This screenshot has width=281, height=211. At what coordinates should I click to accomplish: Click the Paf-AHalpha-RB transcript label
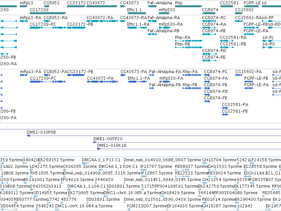tap(163, 31)
